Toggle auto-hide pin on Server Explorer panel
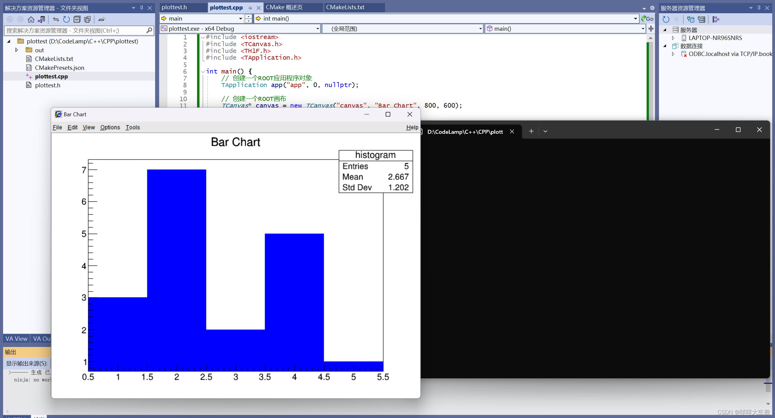Image resolution: width=775 pixels, height=418 pixels. [759, 8]
